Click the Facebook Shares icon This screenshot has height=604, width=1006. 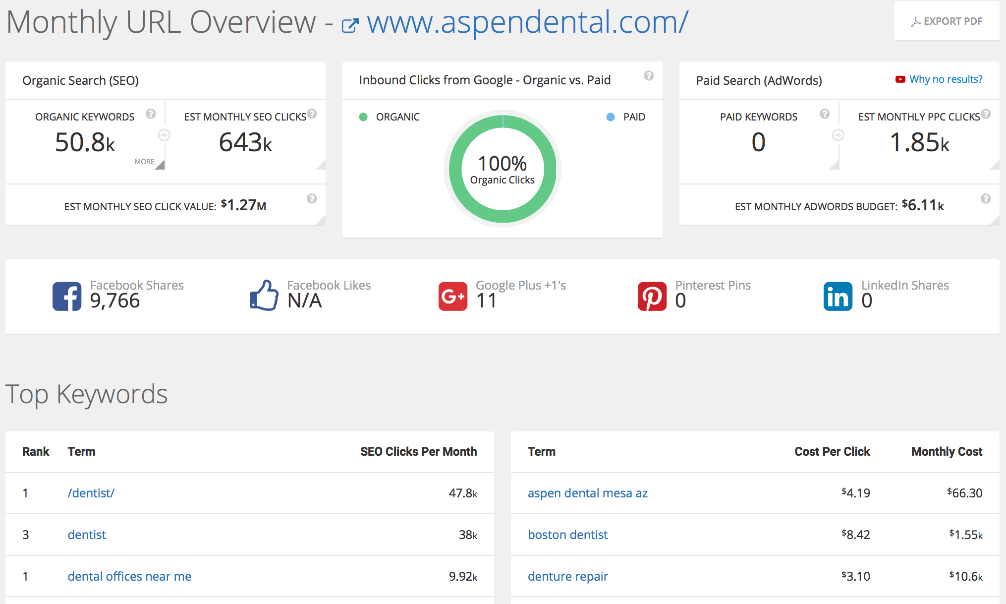pos(67,296)
